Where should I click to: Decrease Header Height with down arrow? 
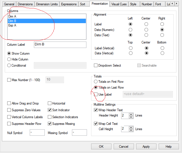click(131, 117)
